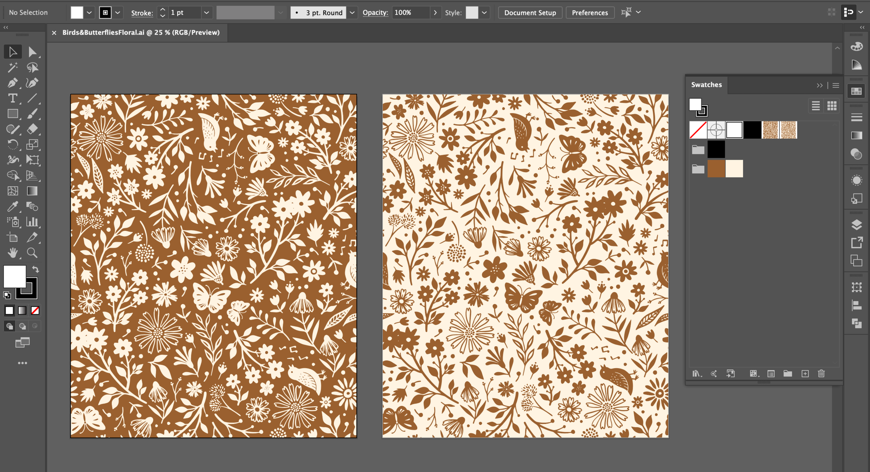Open stroke weight dropdown
This screenshot has width=870, height=472.
[x=206, y=13]
